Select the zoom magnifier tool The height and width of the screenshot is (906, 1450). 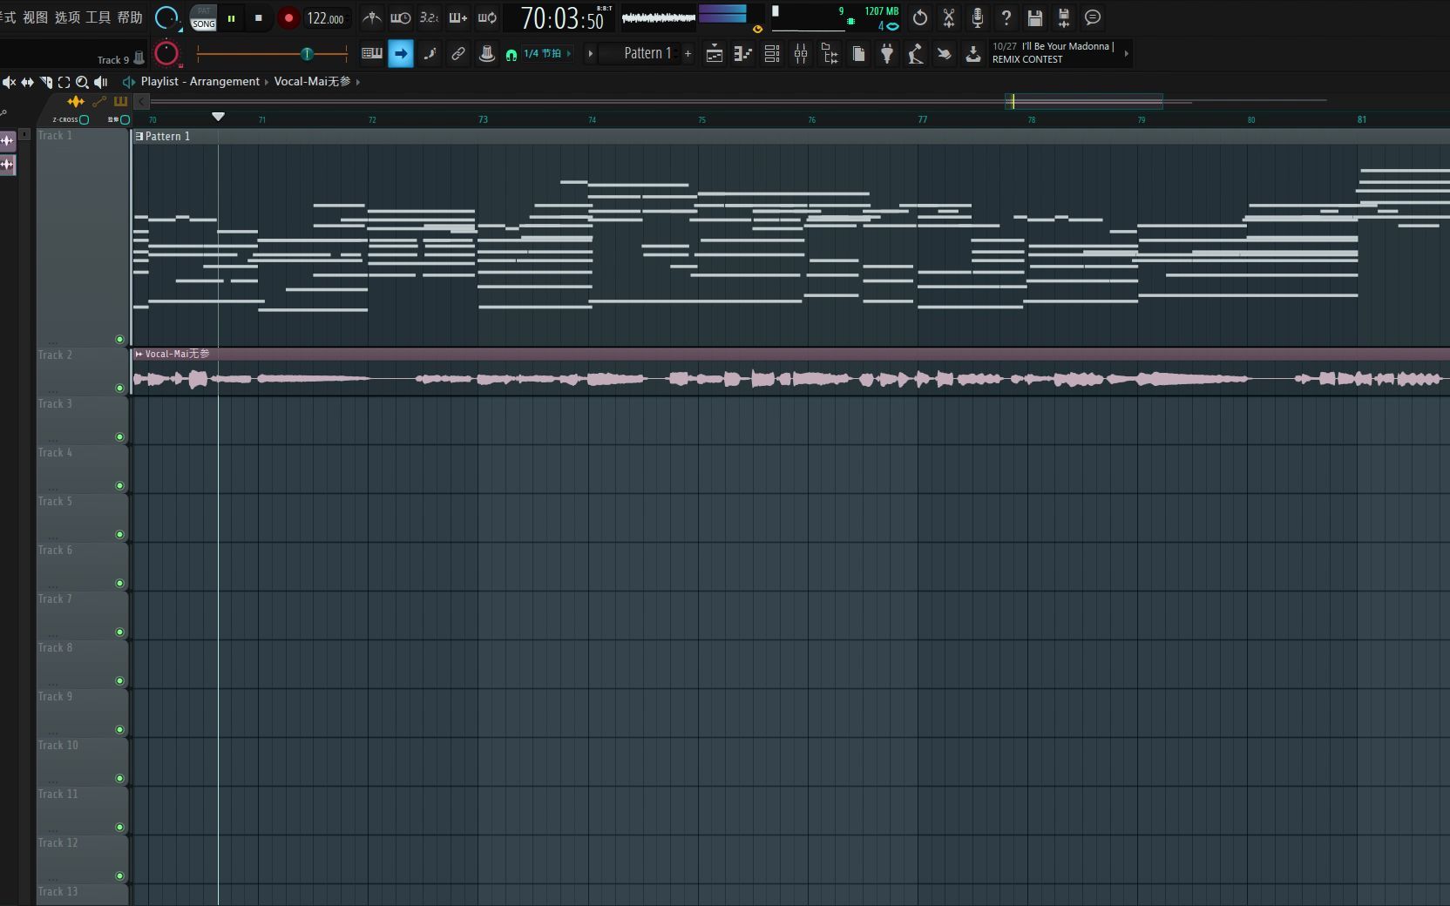[82, 82]
